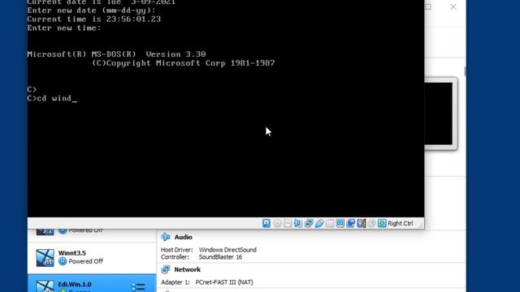Viewport: 520px width, 292px height.
Task: Click the Right Ctrl host key label
Action: [x=401, y=224]
